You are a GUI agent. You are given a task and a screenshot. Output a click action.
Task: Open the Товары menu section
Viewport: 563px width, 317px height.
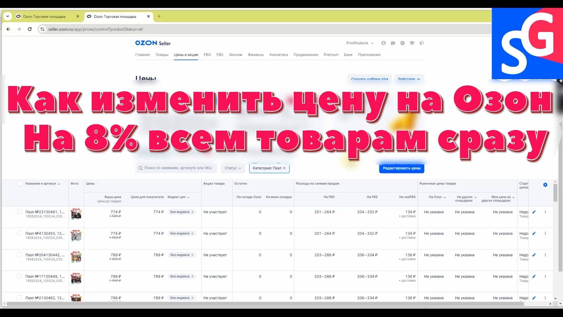point(162,55)
